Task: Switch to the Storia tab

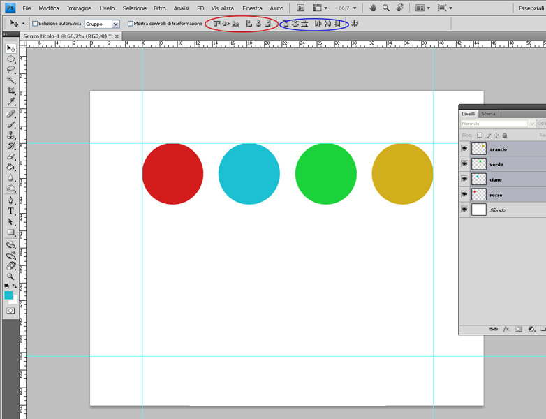Action: [488, 113]
